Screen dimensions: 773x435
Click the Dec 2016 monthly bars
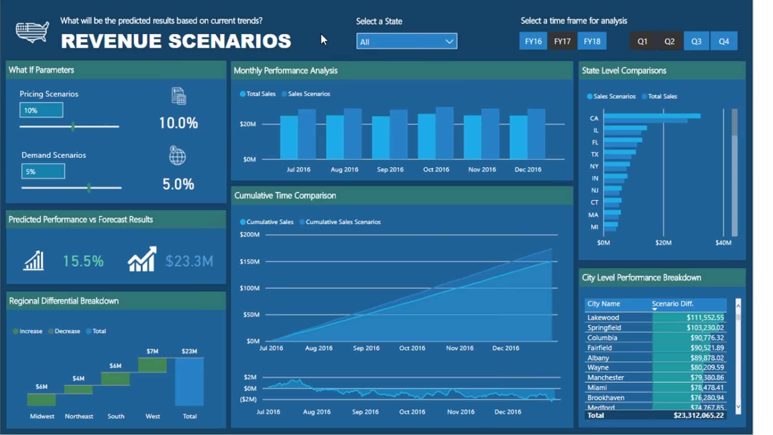527,134
